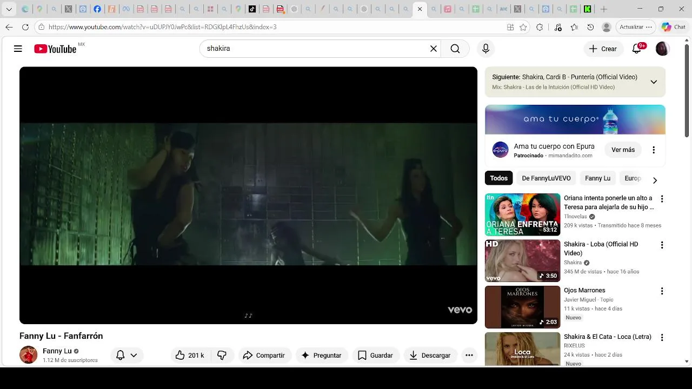Select the Fanny Lu filter chip

point(597,178)
